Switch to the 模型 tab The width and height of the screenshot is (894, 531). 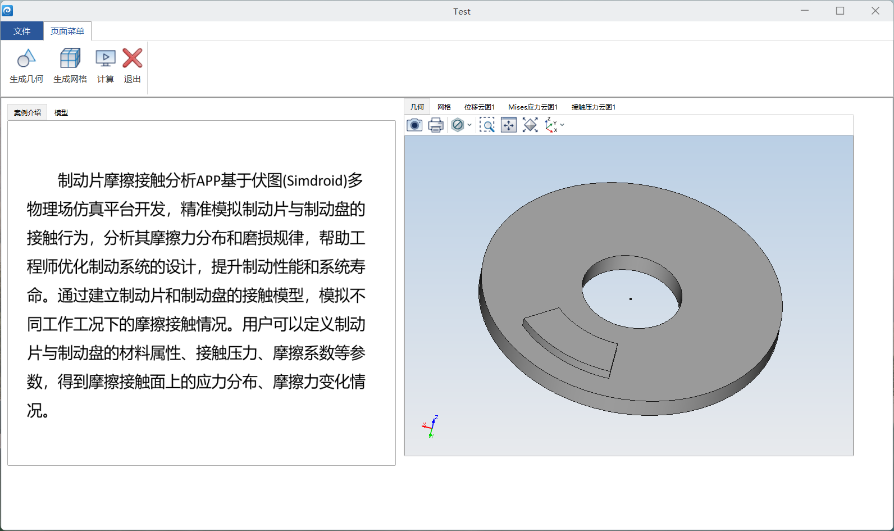tap(61, 112)
